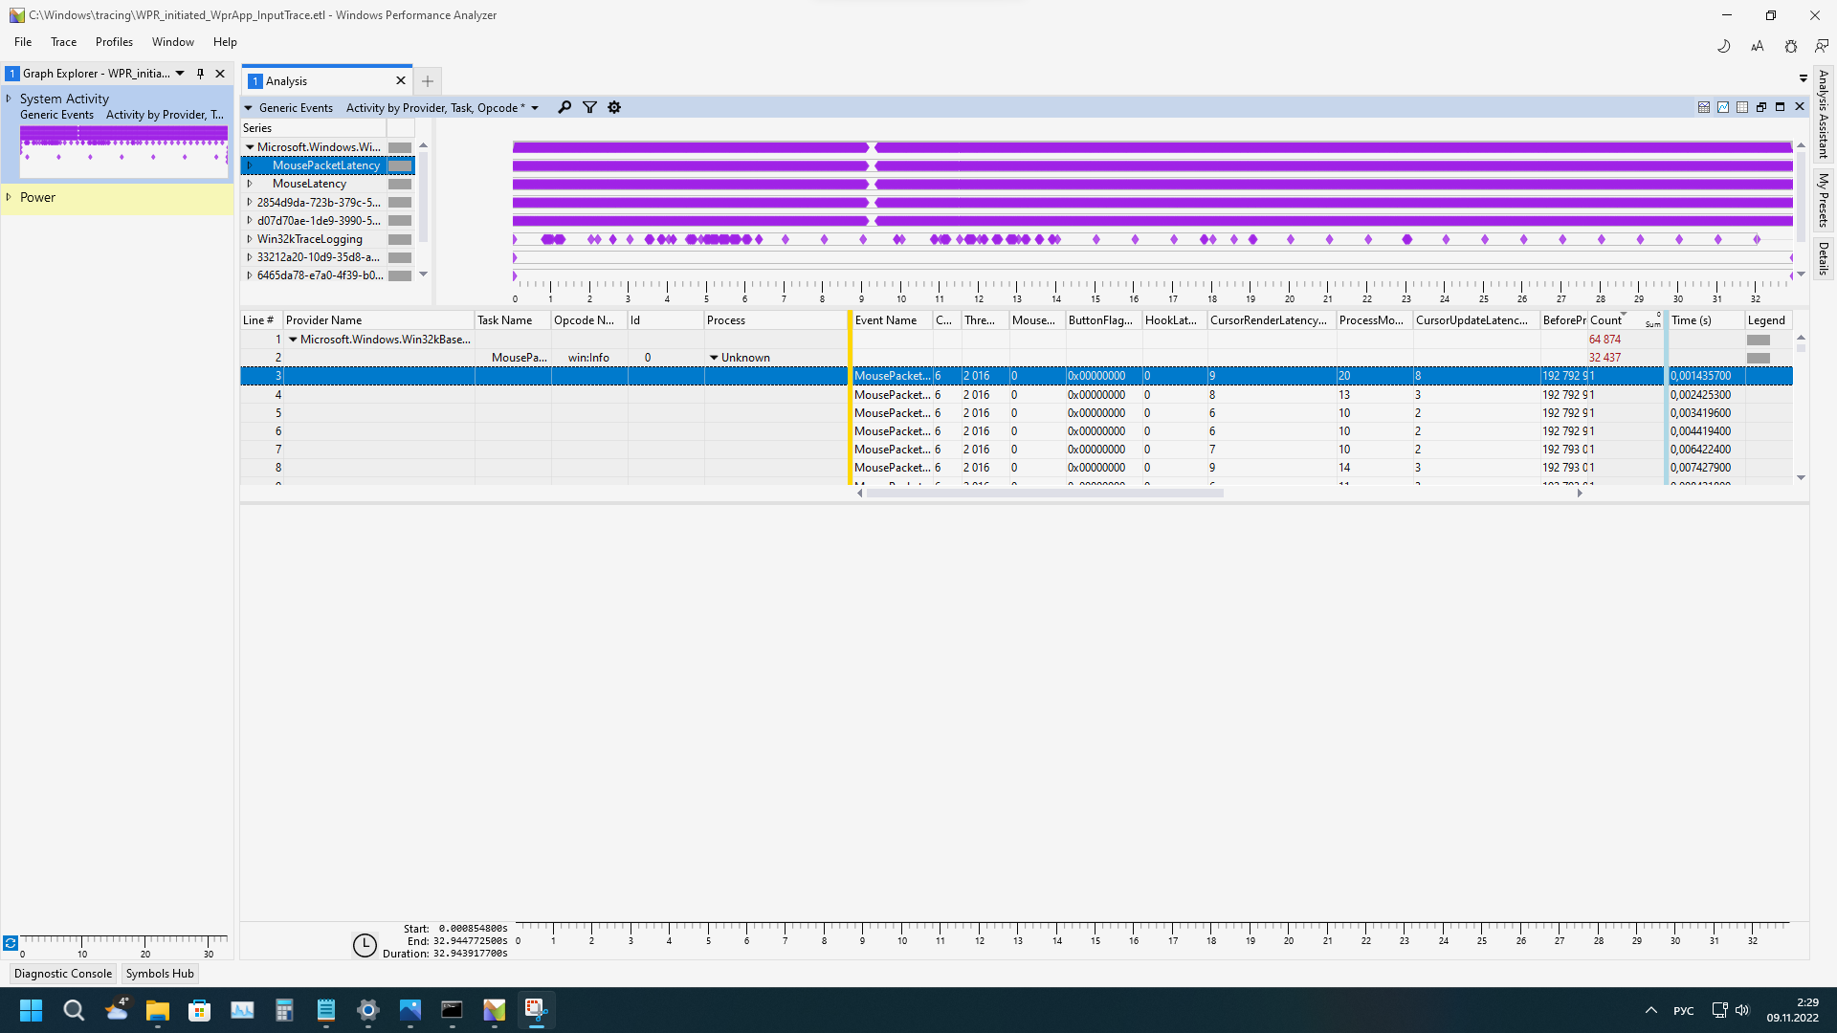Expand the 2854d9da-723b-379c series
1837x1033 pixels.
coord(250,203)
